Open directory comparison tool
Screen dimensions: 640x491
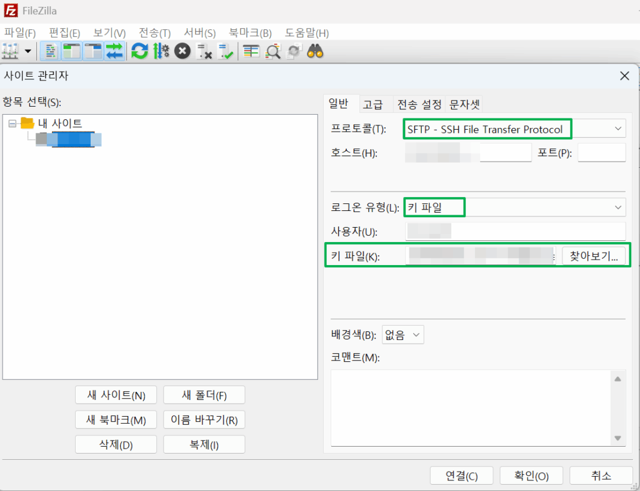point(250,51)
